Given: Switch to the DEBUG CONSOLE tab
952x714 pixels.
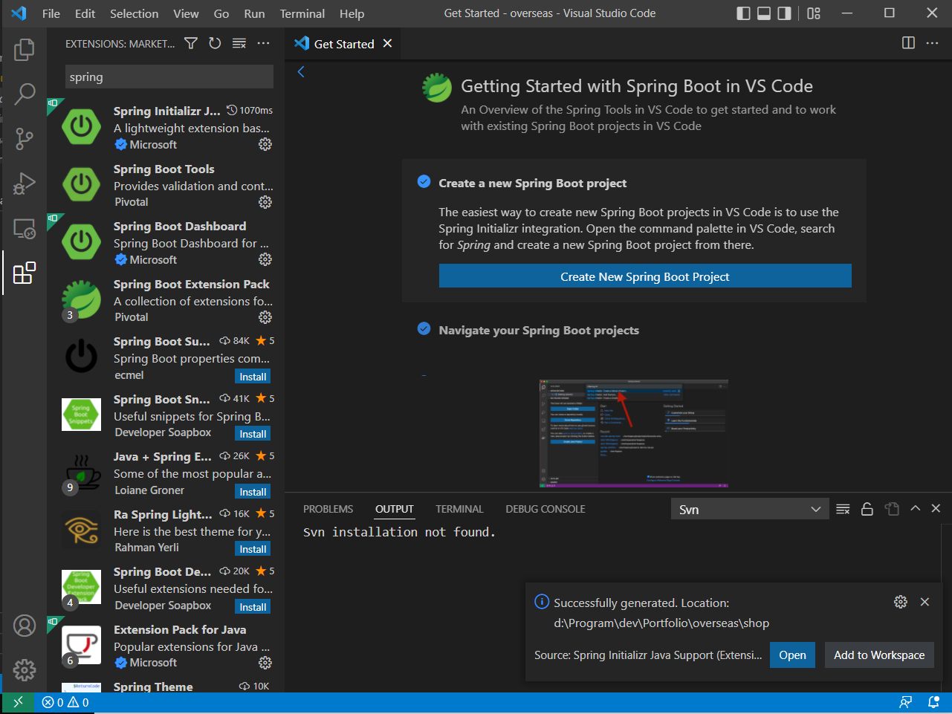Looking at the screenshot, I should click(545, 509).
